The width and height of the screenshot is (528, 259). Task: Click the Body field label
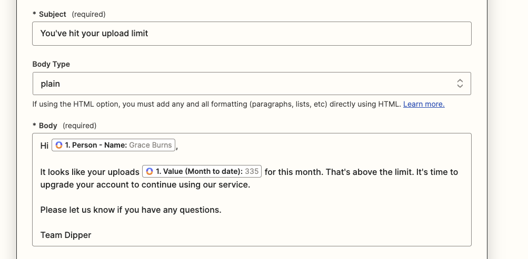(x=48, y=126)
